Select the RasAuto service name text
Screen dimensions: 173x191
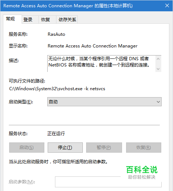[x=56, y=34]
